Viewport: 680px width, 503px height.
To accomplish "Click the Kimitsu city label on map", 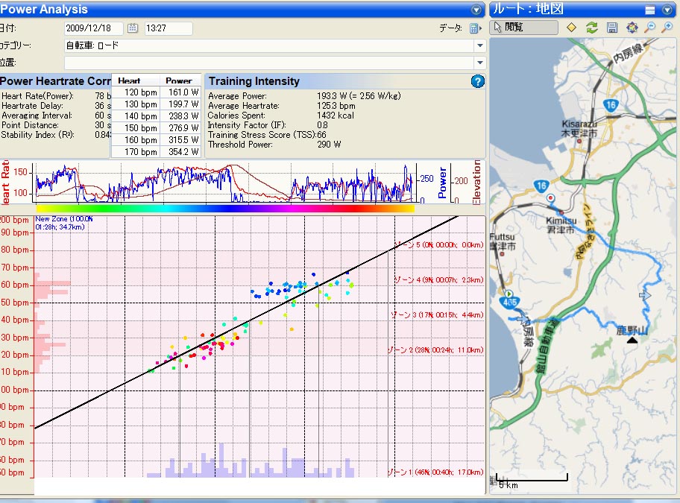I will (561, 225).
